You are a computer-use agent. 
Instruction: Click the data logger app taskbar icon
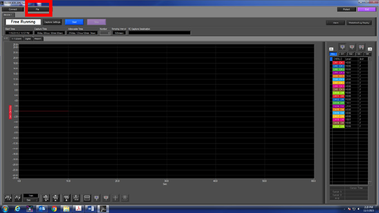pyautogui.click(x=103, y=209)
